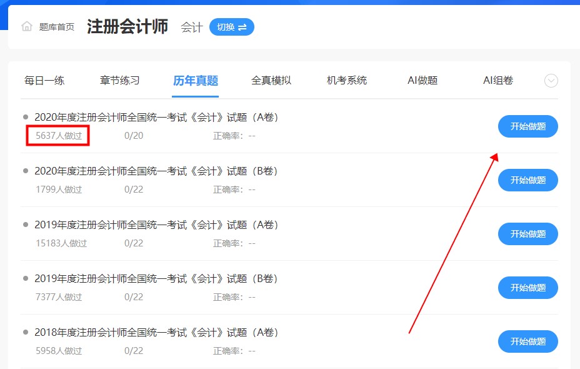Image resolution: width=580 pixels, height=369 pixels.
Task: Click the arrows icon inside the 切换 button
Action: click(x=242, y=27)
